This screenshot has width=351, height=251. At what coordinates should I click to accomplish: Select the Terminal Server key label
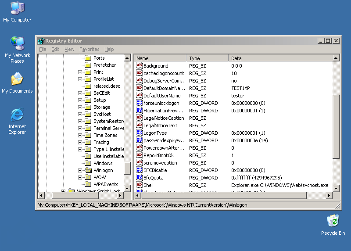click(x=109, y=128)
